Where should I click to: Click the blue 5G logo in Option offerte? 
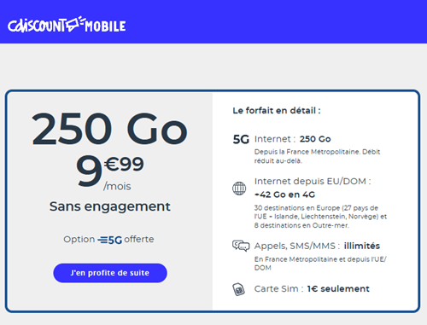110,240
